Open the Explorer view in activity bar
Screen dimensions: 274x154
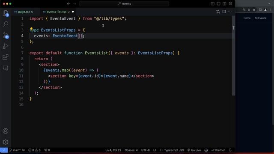[6, 13]
